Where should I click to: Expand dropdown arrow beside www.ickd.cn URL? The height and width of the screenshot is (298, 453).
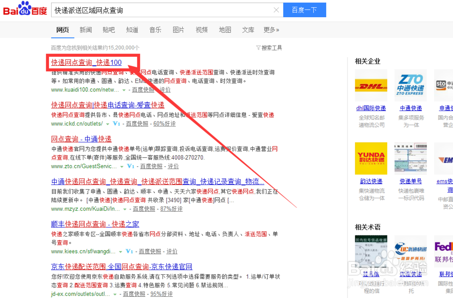pyautogui.click(x=108, y=124)
